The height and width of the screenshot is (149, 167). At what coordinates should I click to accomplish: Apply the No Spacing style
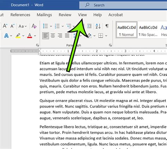[x=148, y=30]
